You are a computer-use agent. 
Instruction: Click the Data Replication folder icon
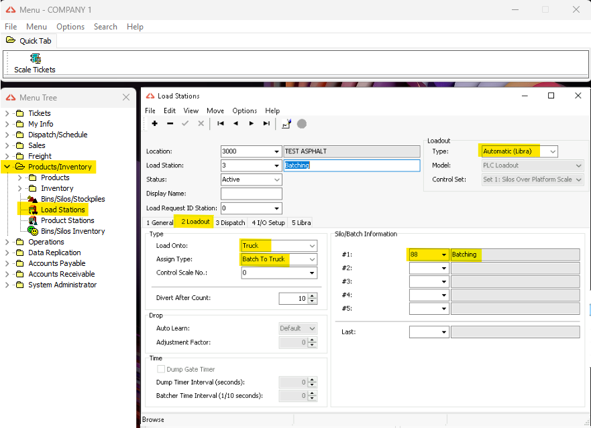click(x=20, y=253)
